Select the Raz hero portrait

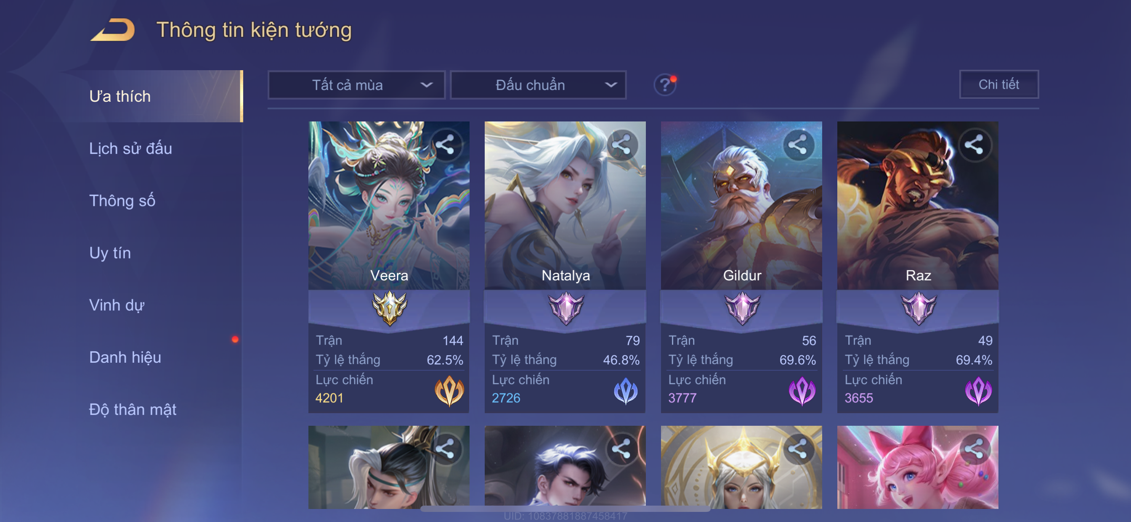(x=918, y=205)
